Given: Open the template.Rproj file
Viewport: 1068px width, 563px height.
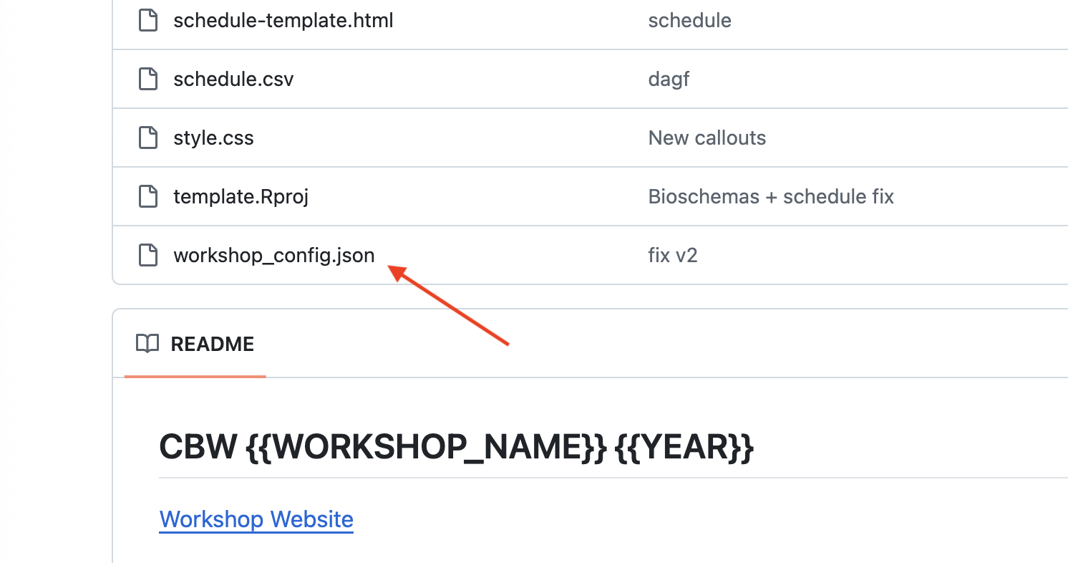Looking at the screenshot, I should [x=241, y=196].
